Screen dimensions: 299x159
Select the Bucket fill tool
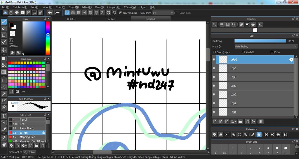[x=4, y=66]
